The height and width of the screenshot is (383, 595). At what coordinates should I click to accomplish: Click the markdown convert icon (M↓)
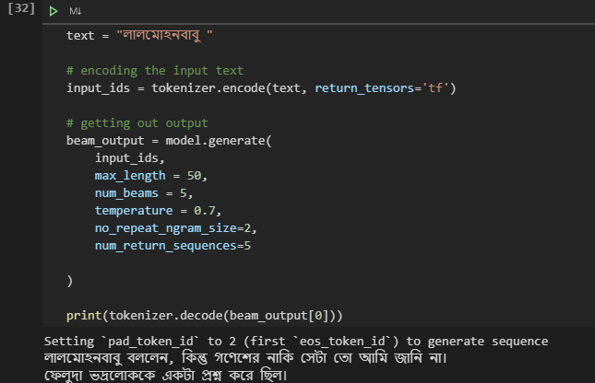point(75,11)
